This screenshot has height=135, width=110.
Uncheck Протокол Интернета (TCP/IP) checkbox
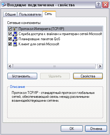tap(10, 29)
